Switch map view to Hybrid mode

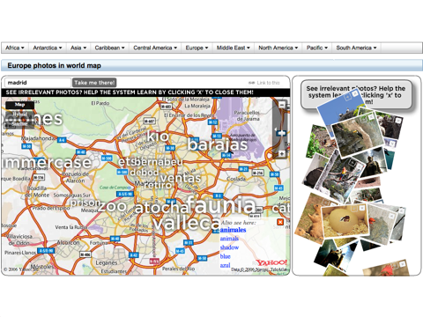[x=19, y=114]
